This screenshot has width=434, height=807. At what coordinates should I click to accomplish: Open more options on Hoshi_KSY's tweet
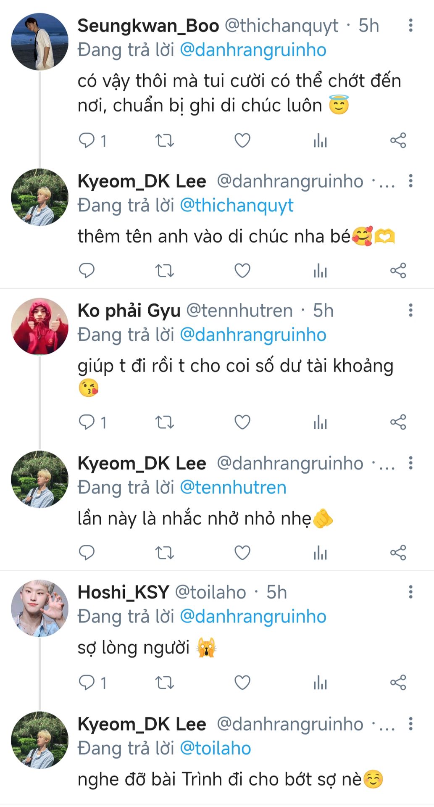[x=410, y=592]
